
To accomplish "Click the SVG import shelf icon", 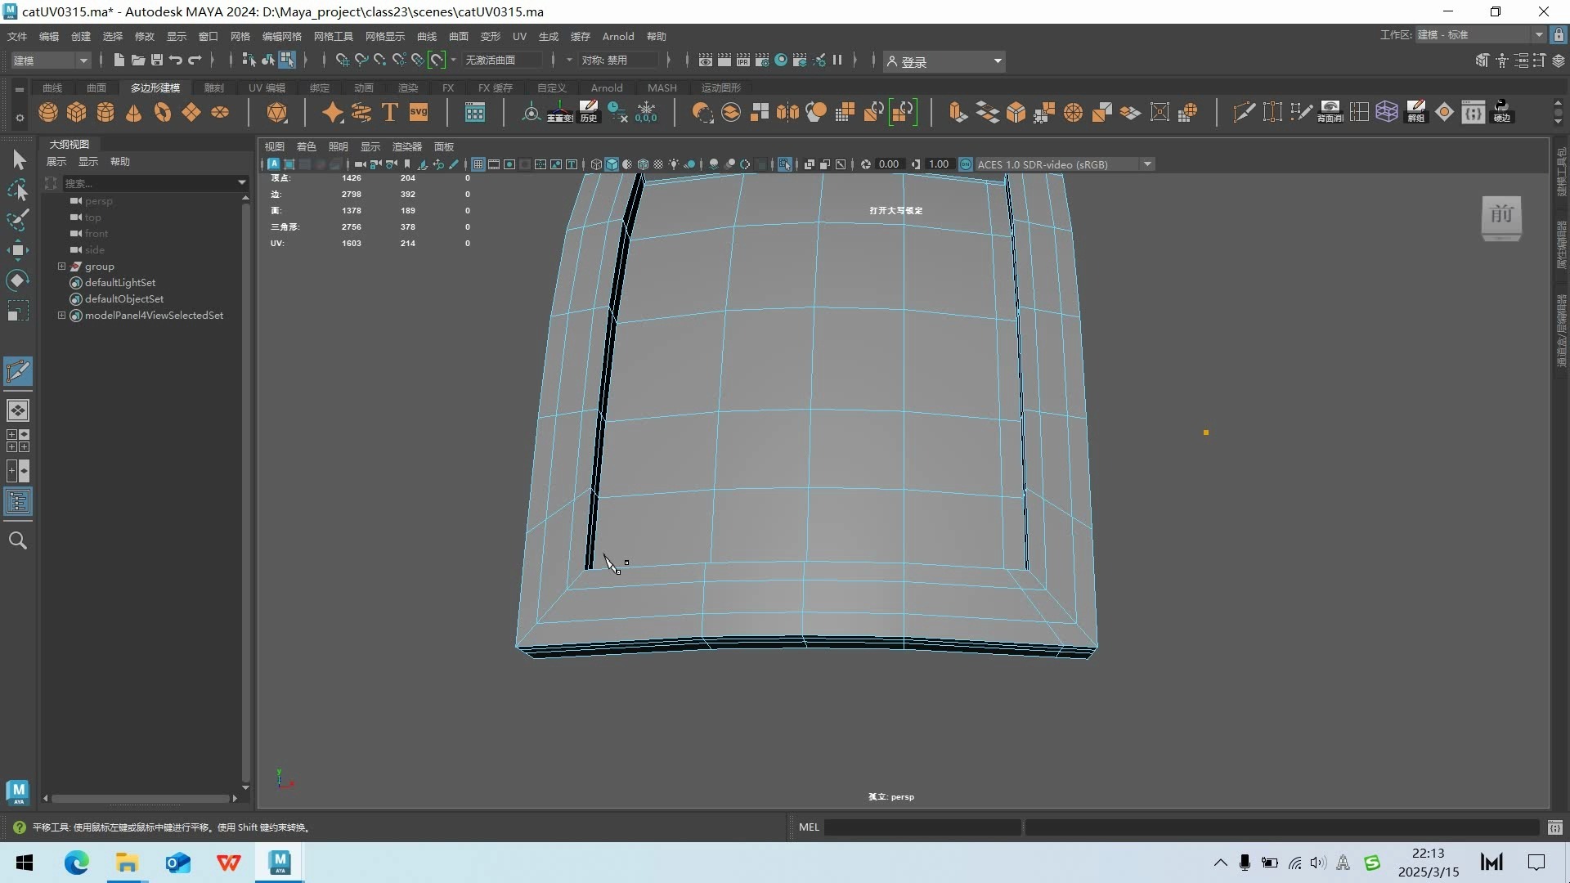I will coord(419,112).
